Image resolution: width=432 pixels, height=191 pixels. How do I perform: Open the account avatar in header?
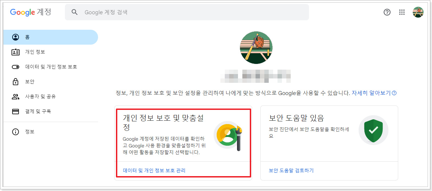click(418, 12)
